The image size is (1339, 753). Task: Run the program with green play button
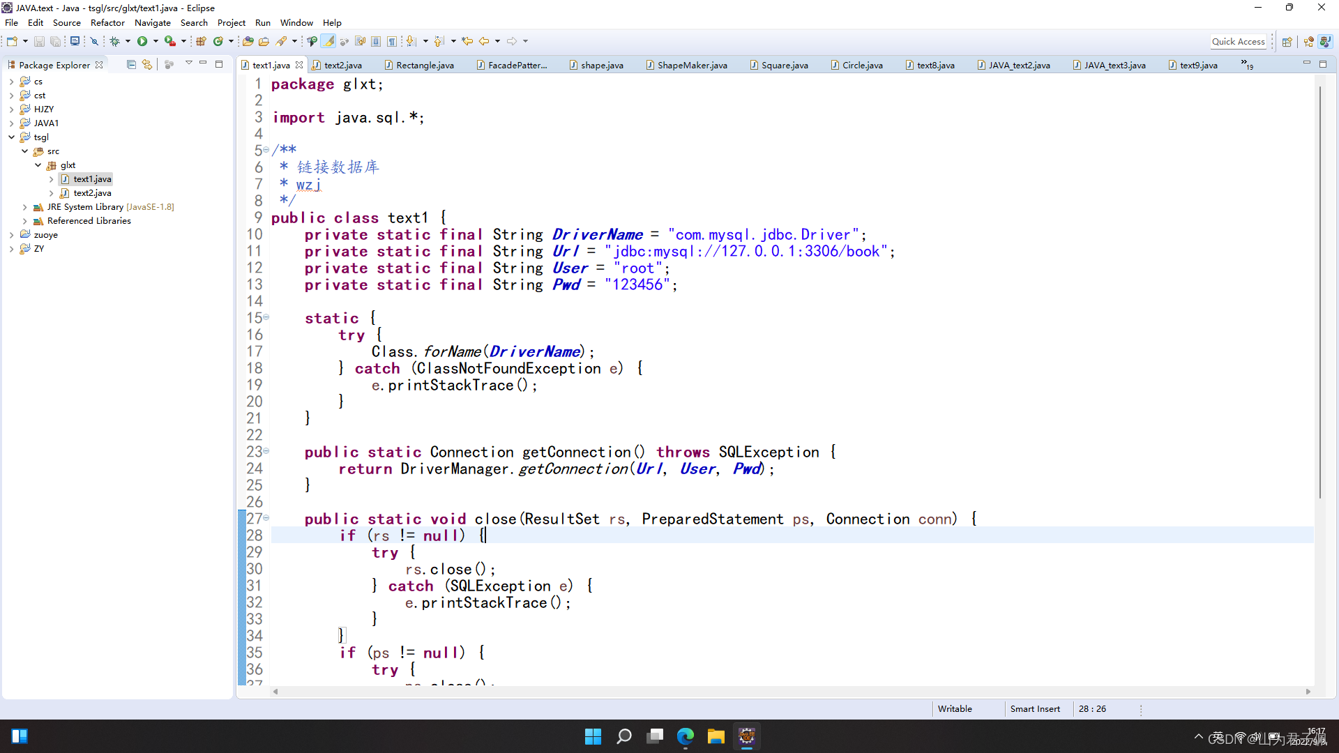point(142,42)
